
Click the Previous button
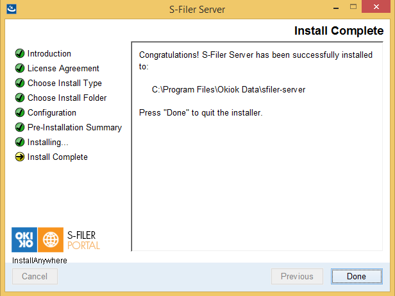click(297, 276)
